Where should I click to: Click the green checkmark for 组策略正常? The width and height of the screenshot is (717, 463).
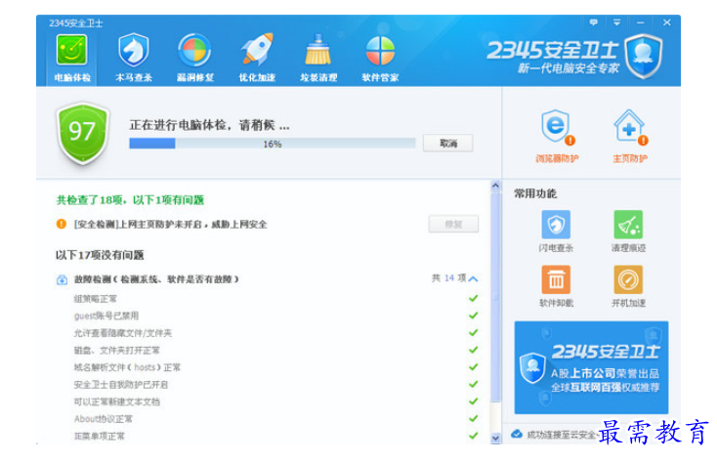[473, 298]
